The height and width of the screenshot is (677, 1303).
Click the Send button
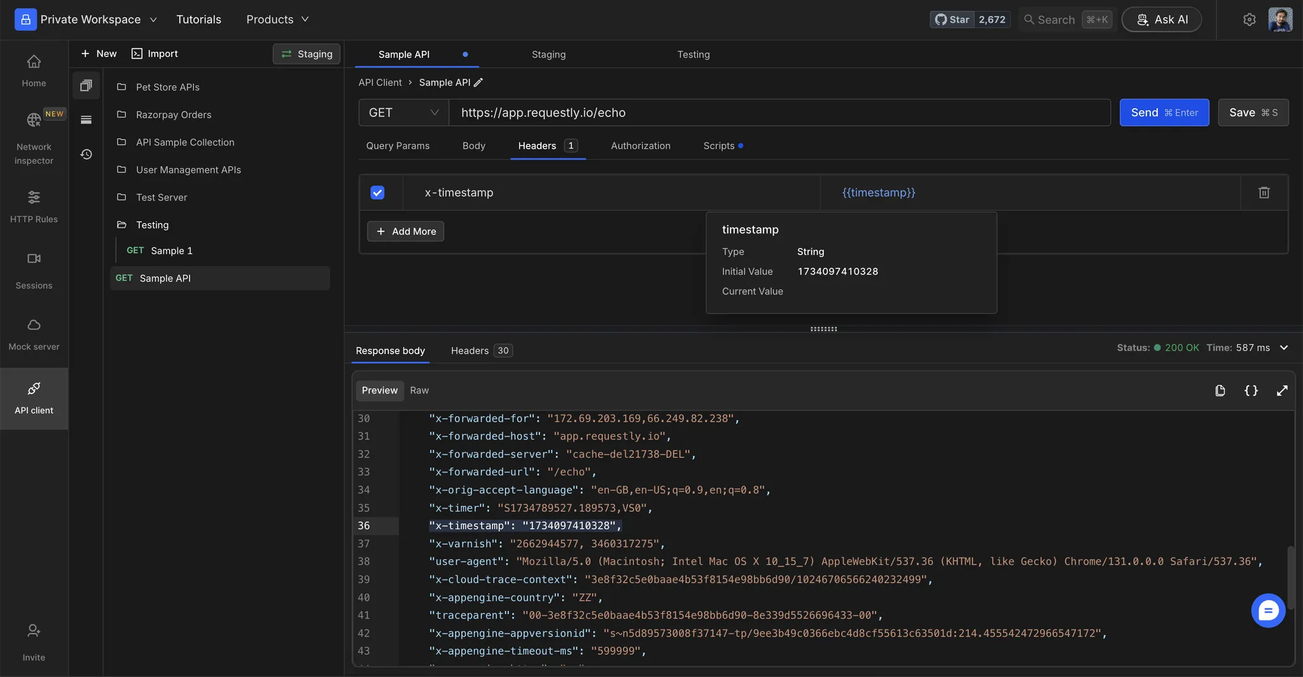click(1164, 113)
